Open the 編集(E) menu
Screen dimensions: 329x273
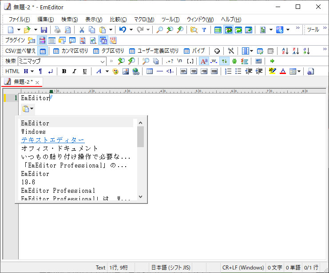click(x=46, y=19)
